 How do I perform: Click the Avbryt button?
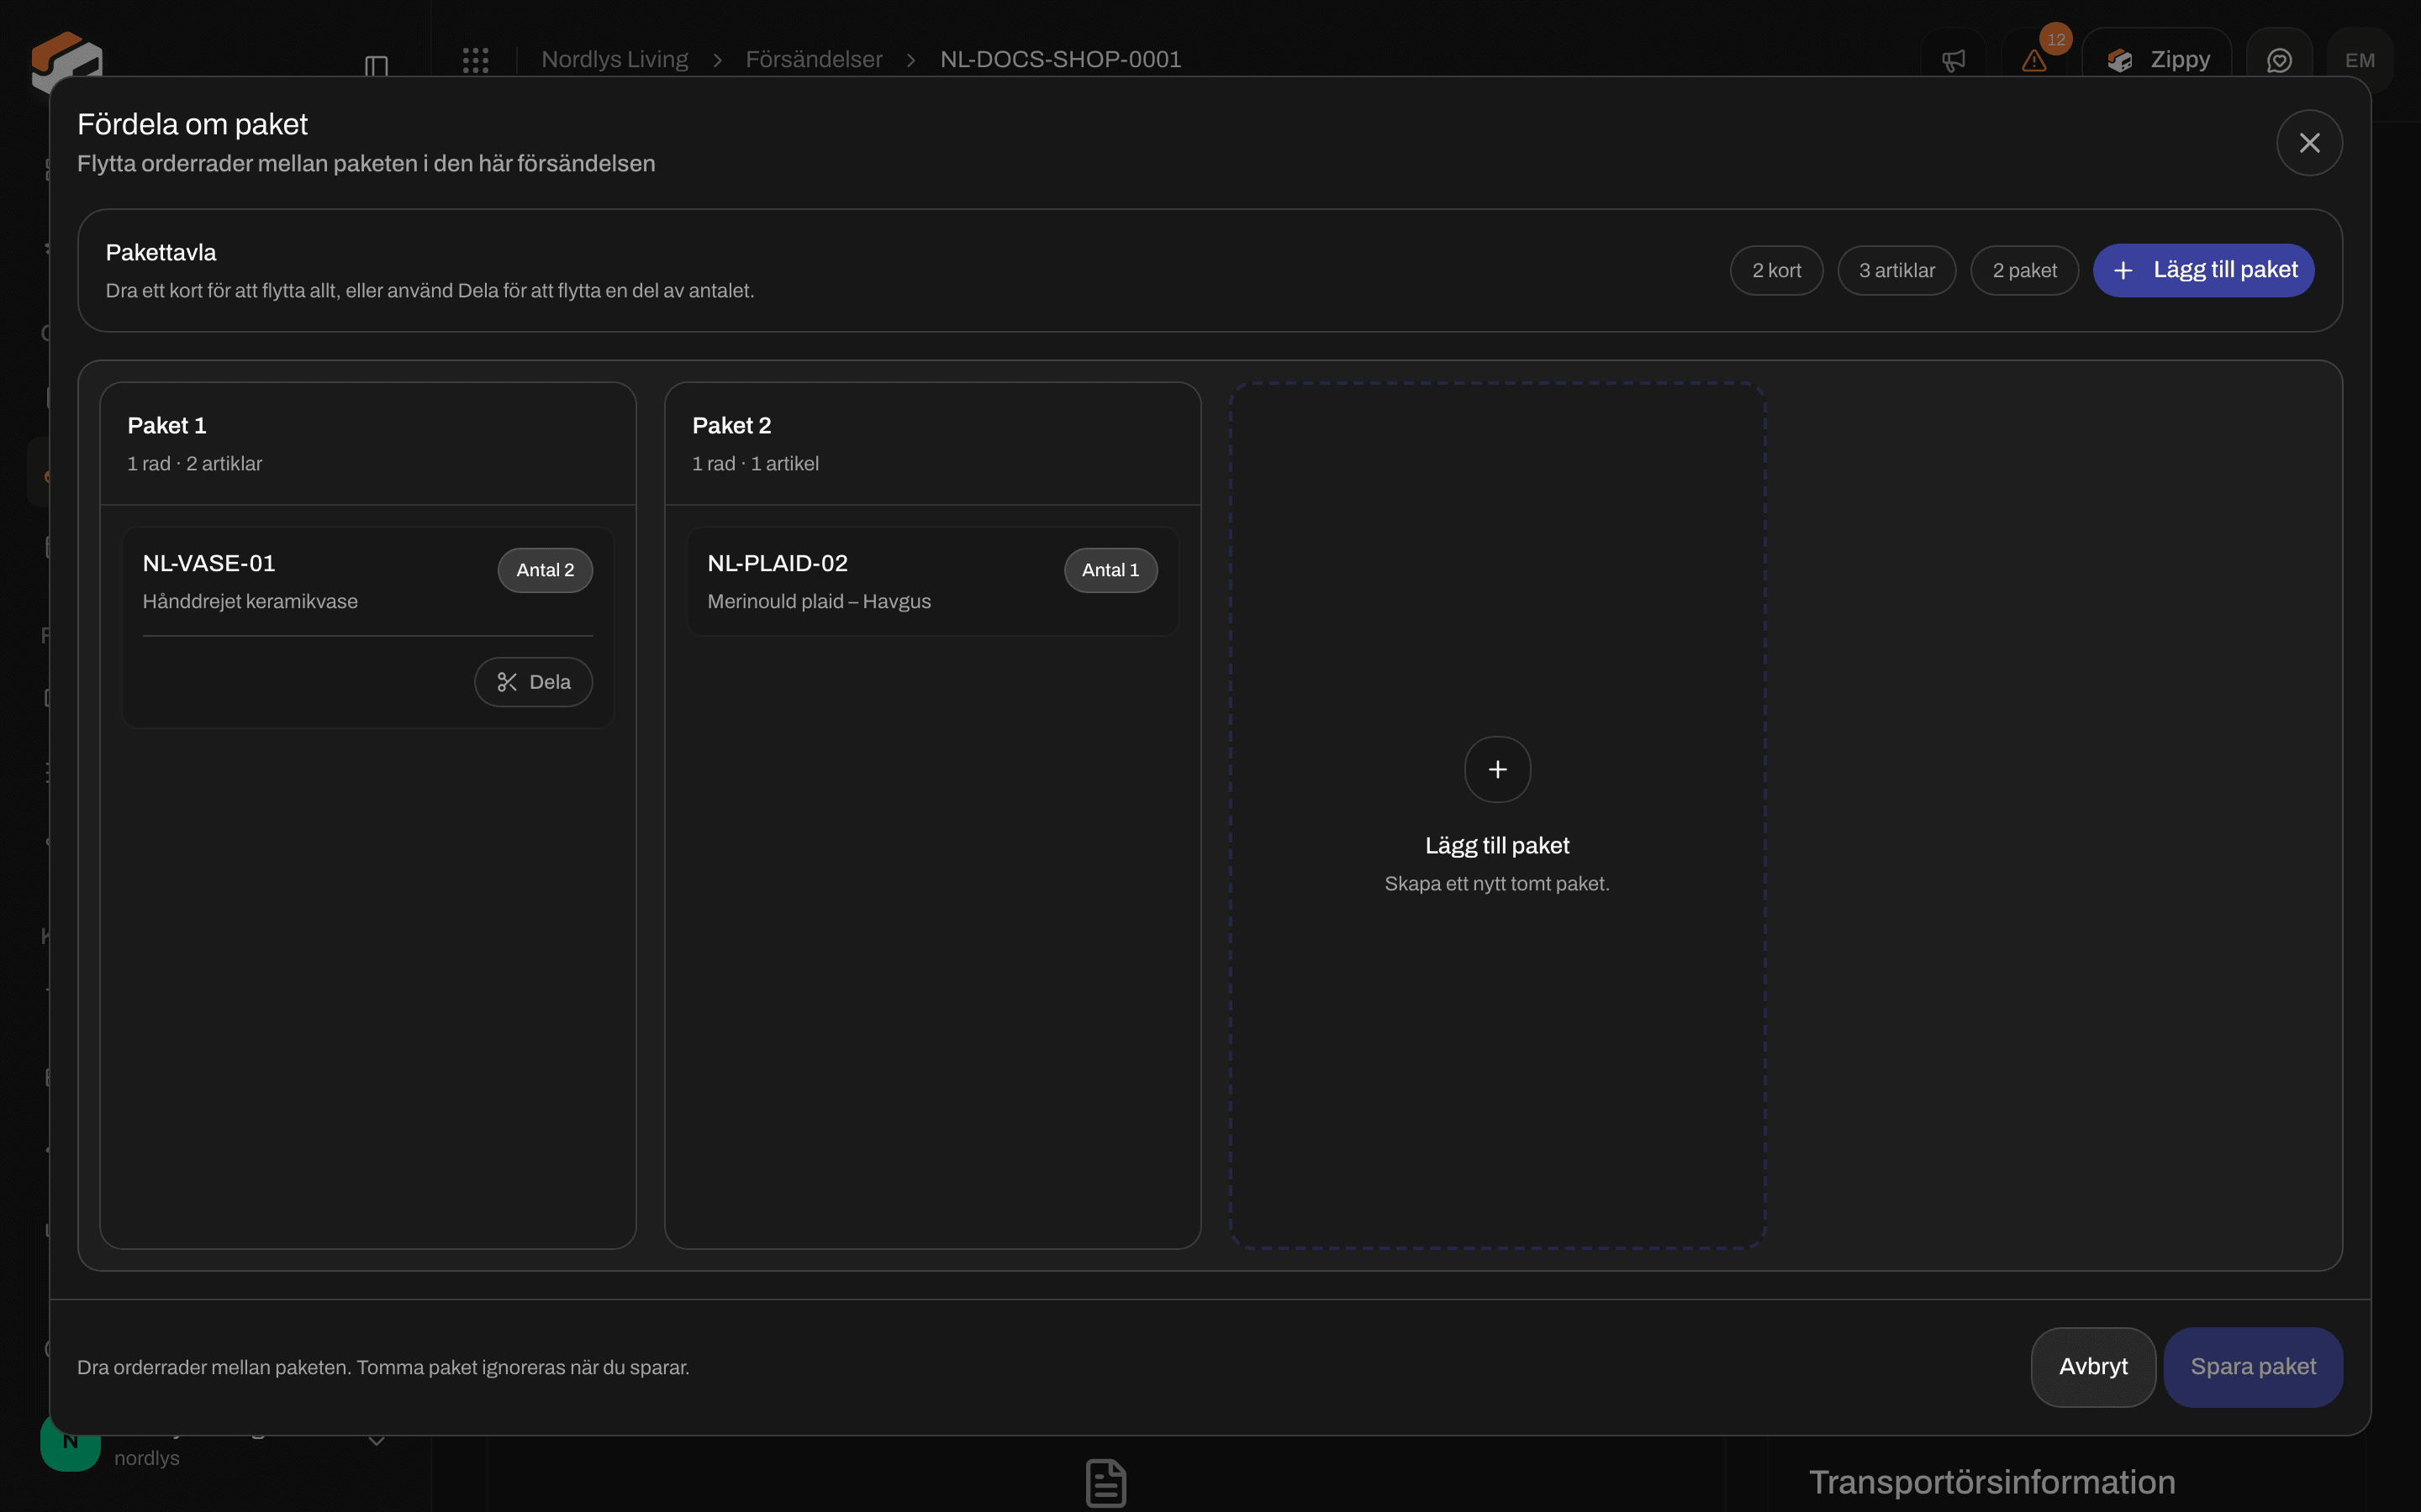pyautogui.click(x=2093, y=1367)
